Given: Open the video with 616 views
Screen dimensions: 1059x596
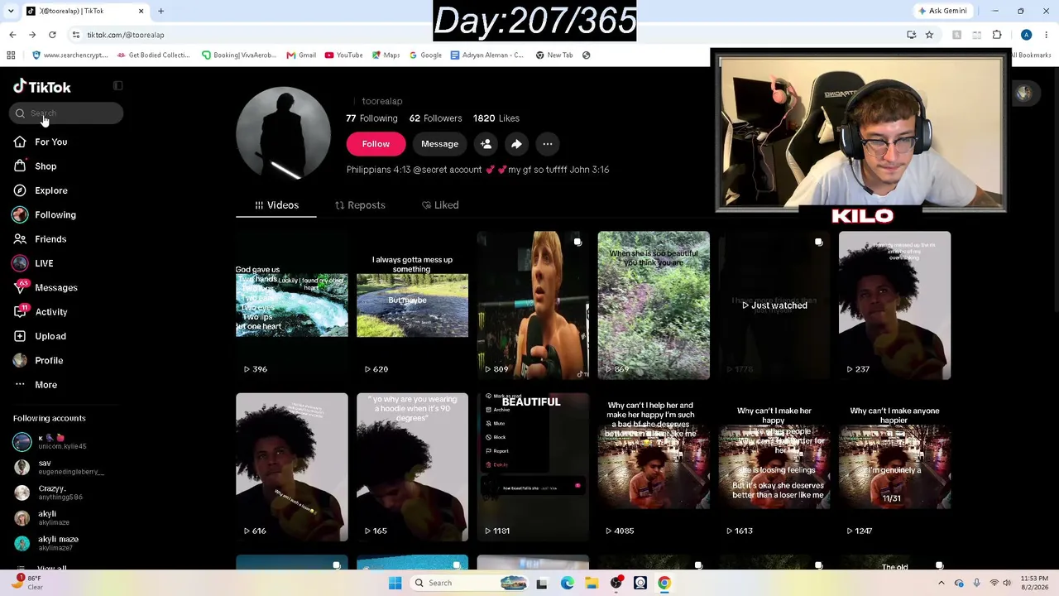Looking at the screenshot, I should pyautogui.click(x=292, y=468).
